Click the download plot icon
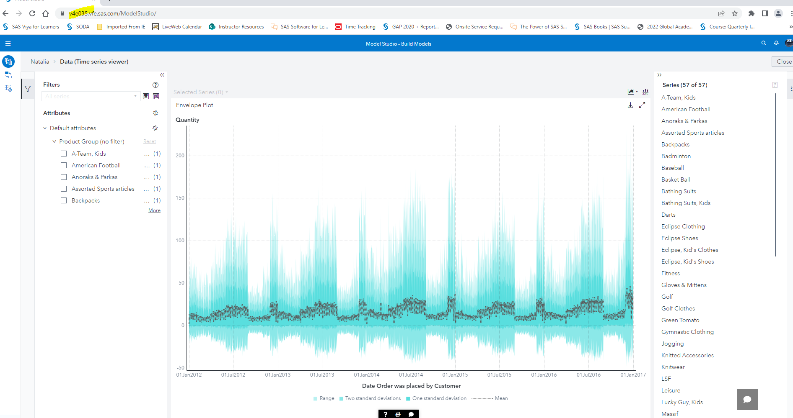Image resolution: width=793 pixels, height=418 pixels. (x=630, y=105)
